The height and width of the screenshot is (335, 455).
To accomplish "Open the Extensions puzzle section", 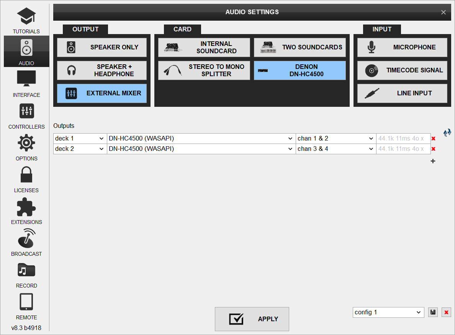I will [26, 211].
